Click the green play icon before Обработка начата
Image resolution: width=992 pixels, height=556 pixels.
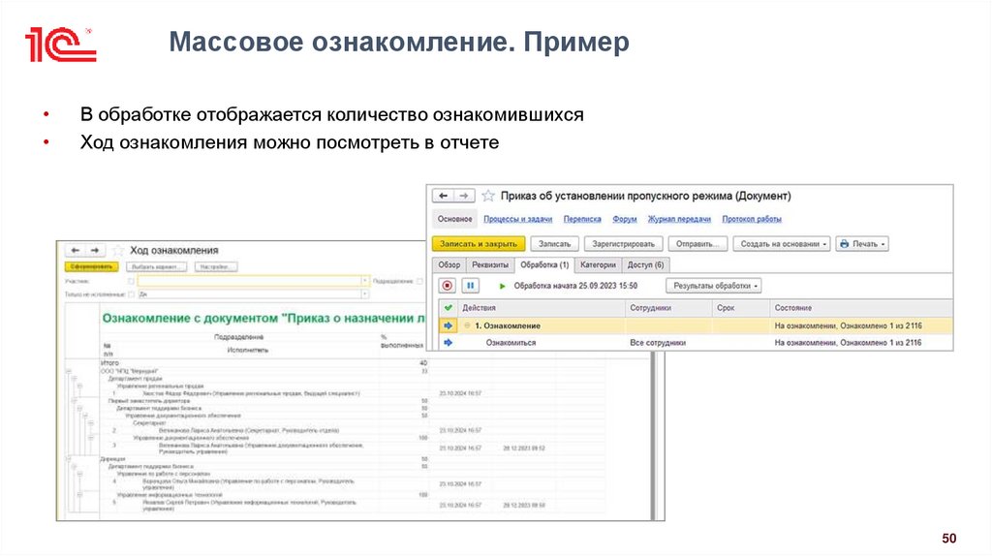503,286
